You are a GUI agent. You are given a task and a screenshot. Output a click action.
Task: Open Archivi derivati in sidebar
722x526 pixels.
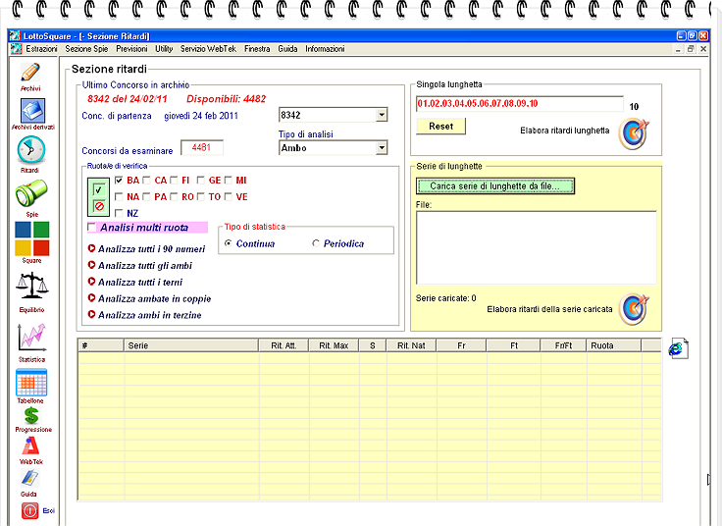32,111
